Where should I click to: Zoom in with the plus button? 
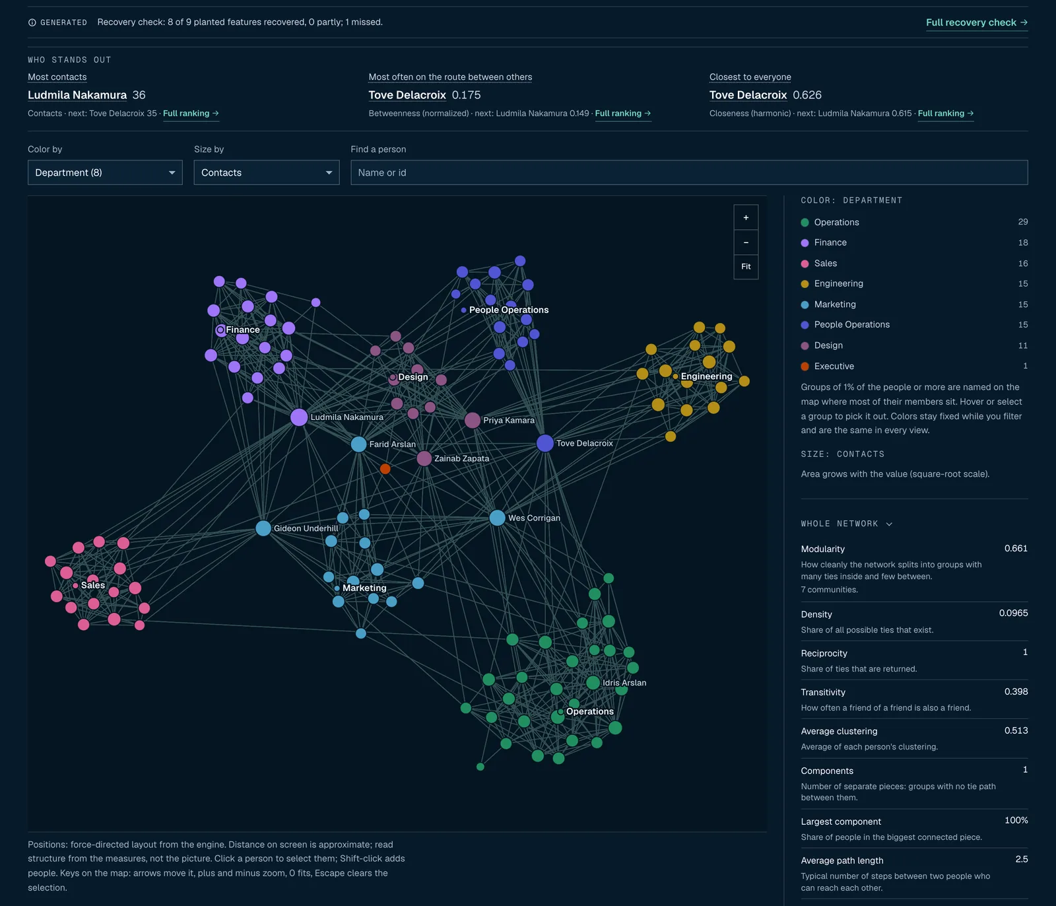coord(746,217)
